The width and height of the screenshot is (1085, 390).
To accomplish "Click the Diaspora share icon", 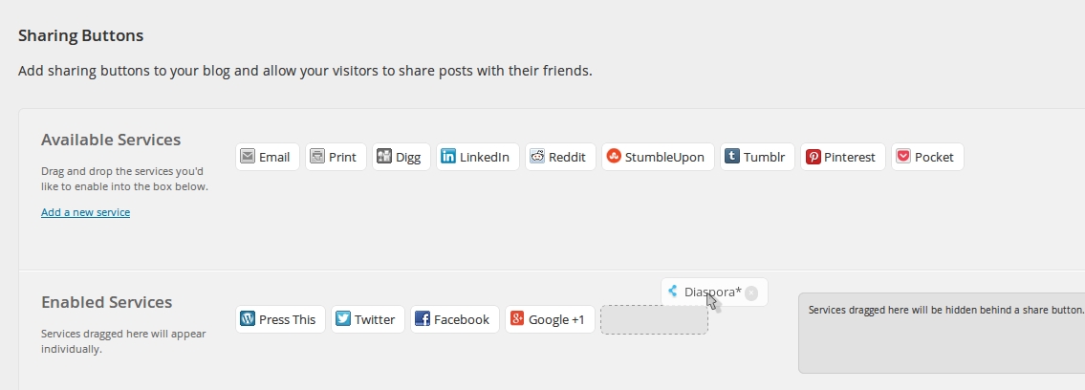I will [673, 292].
